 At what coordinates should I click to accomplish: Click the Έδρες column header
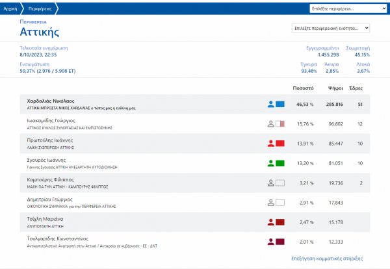pyautogui.click(x=356, y=87)
